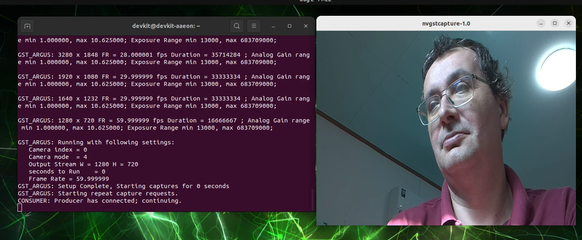Click the 'nvgstcapture-1.0' window title
Image resolution: width=582 pixels, height=240 pixels.
pos(446,24)
